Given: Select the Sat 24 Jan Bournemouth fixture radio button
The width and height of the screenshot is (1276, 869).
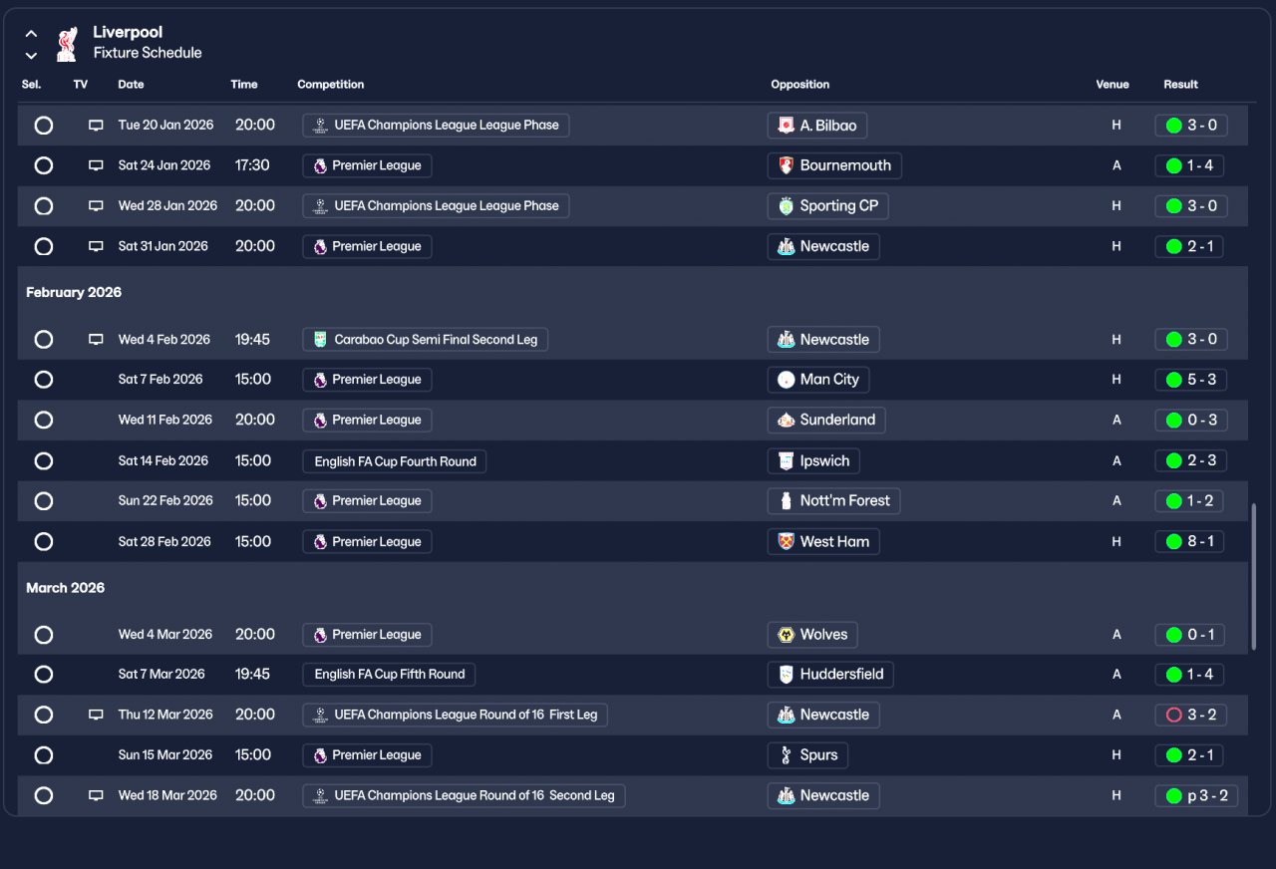Looking at the screenshot, I should pos(44,165).
